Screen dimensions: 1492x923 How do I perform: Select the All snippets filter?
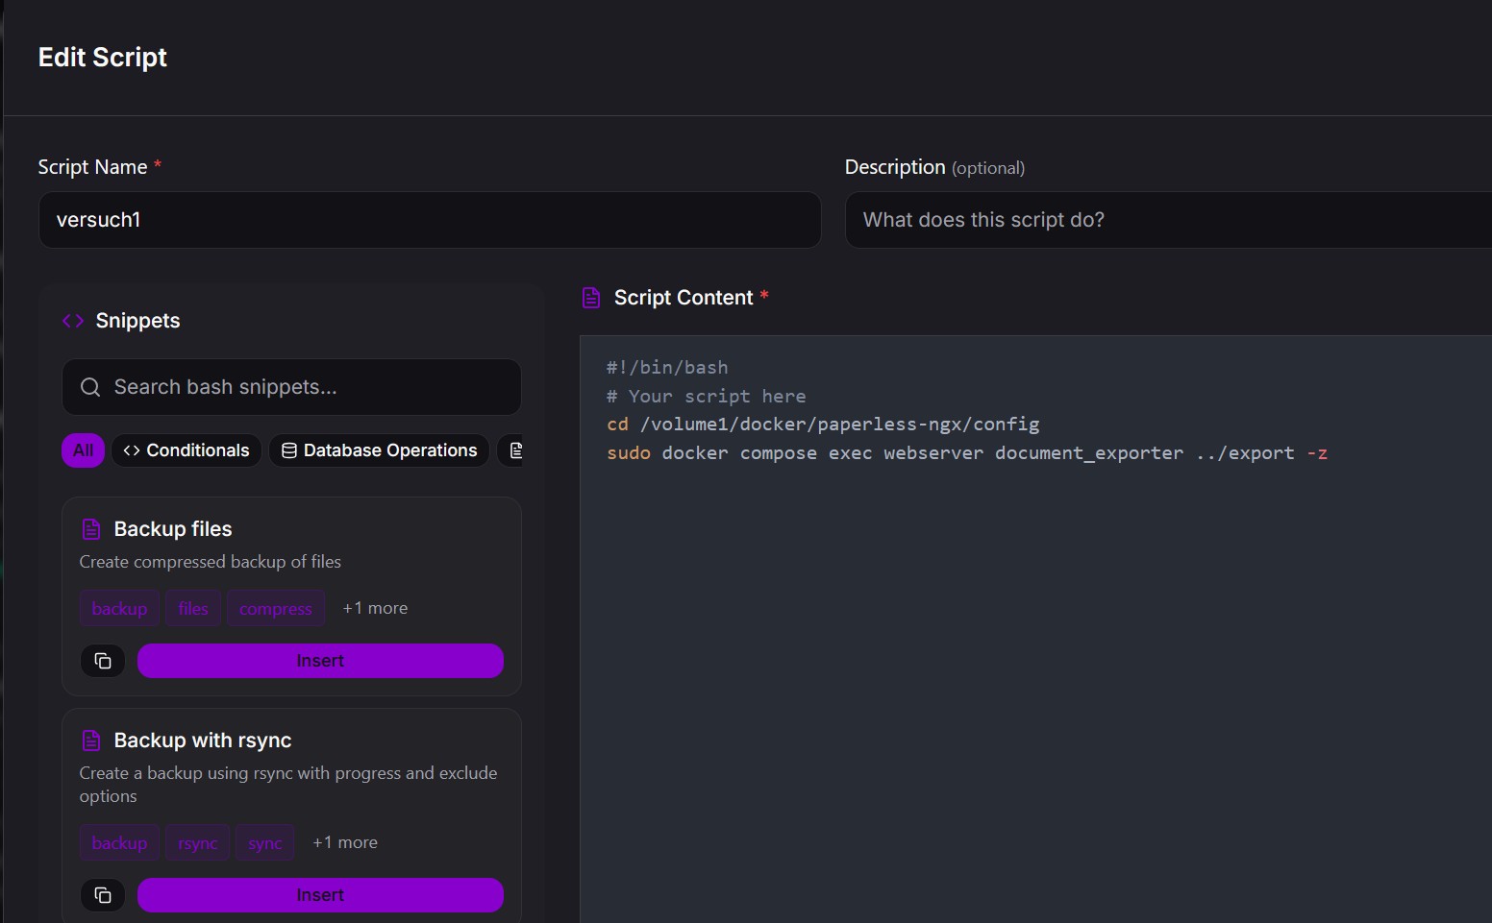point(84,450)
